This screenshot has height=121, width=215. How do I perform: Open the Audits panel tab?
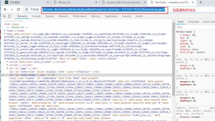[x=139, y=16]
